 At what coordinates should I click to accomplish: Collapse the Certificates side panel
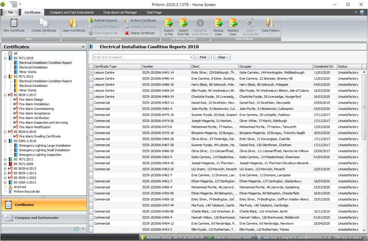[83, 47]
